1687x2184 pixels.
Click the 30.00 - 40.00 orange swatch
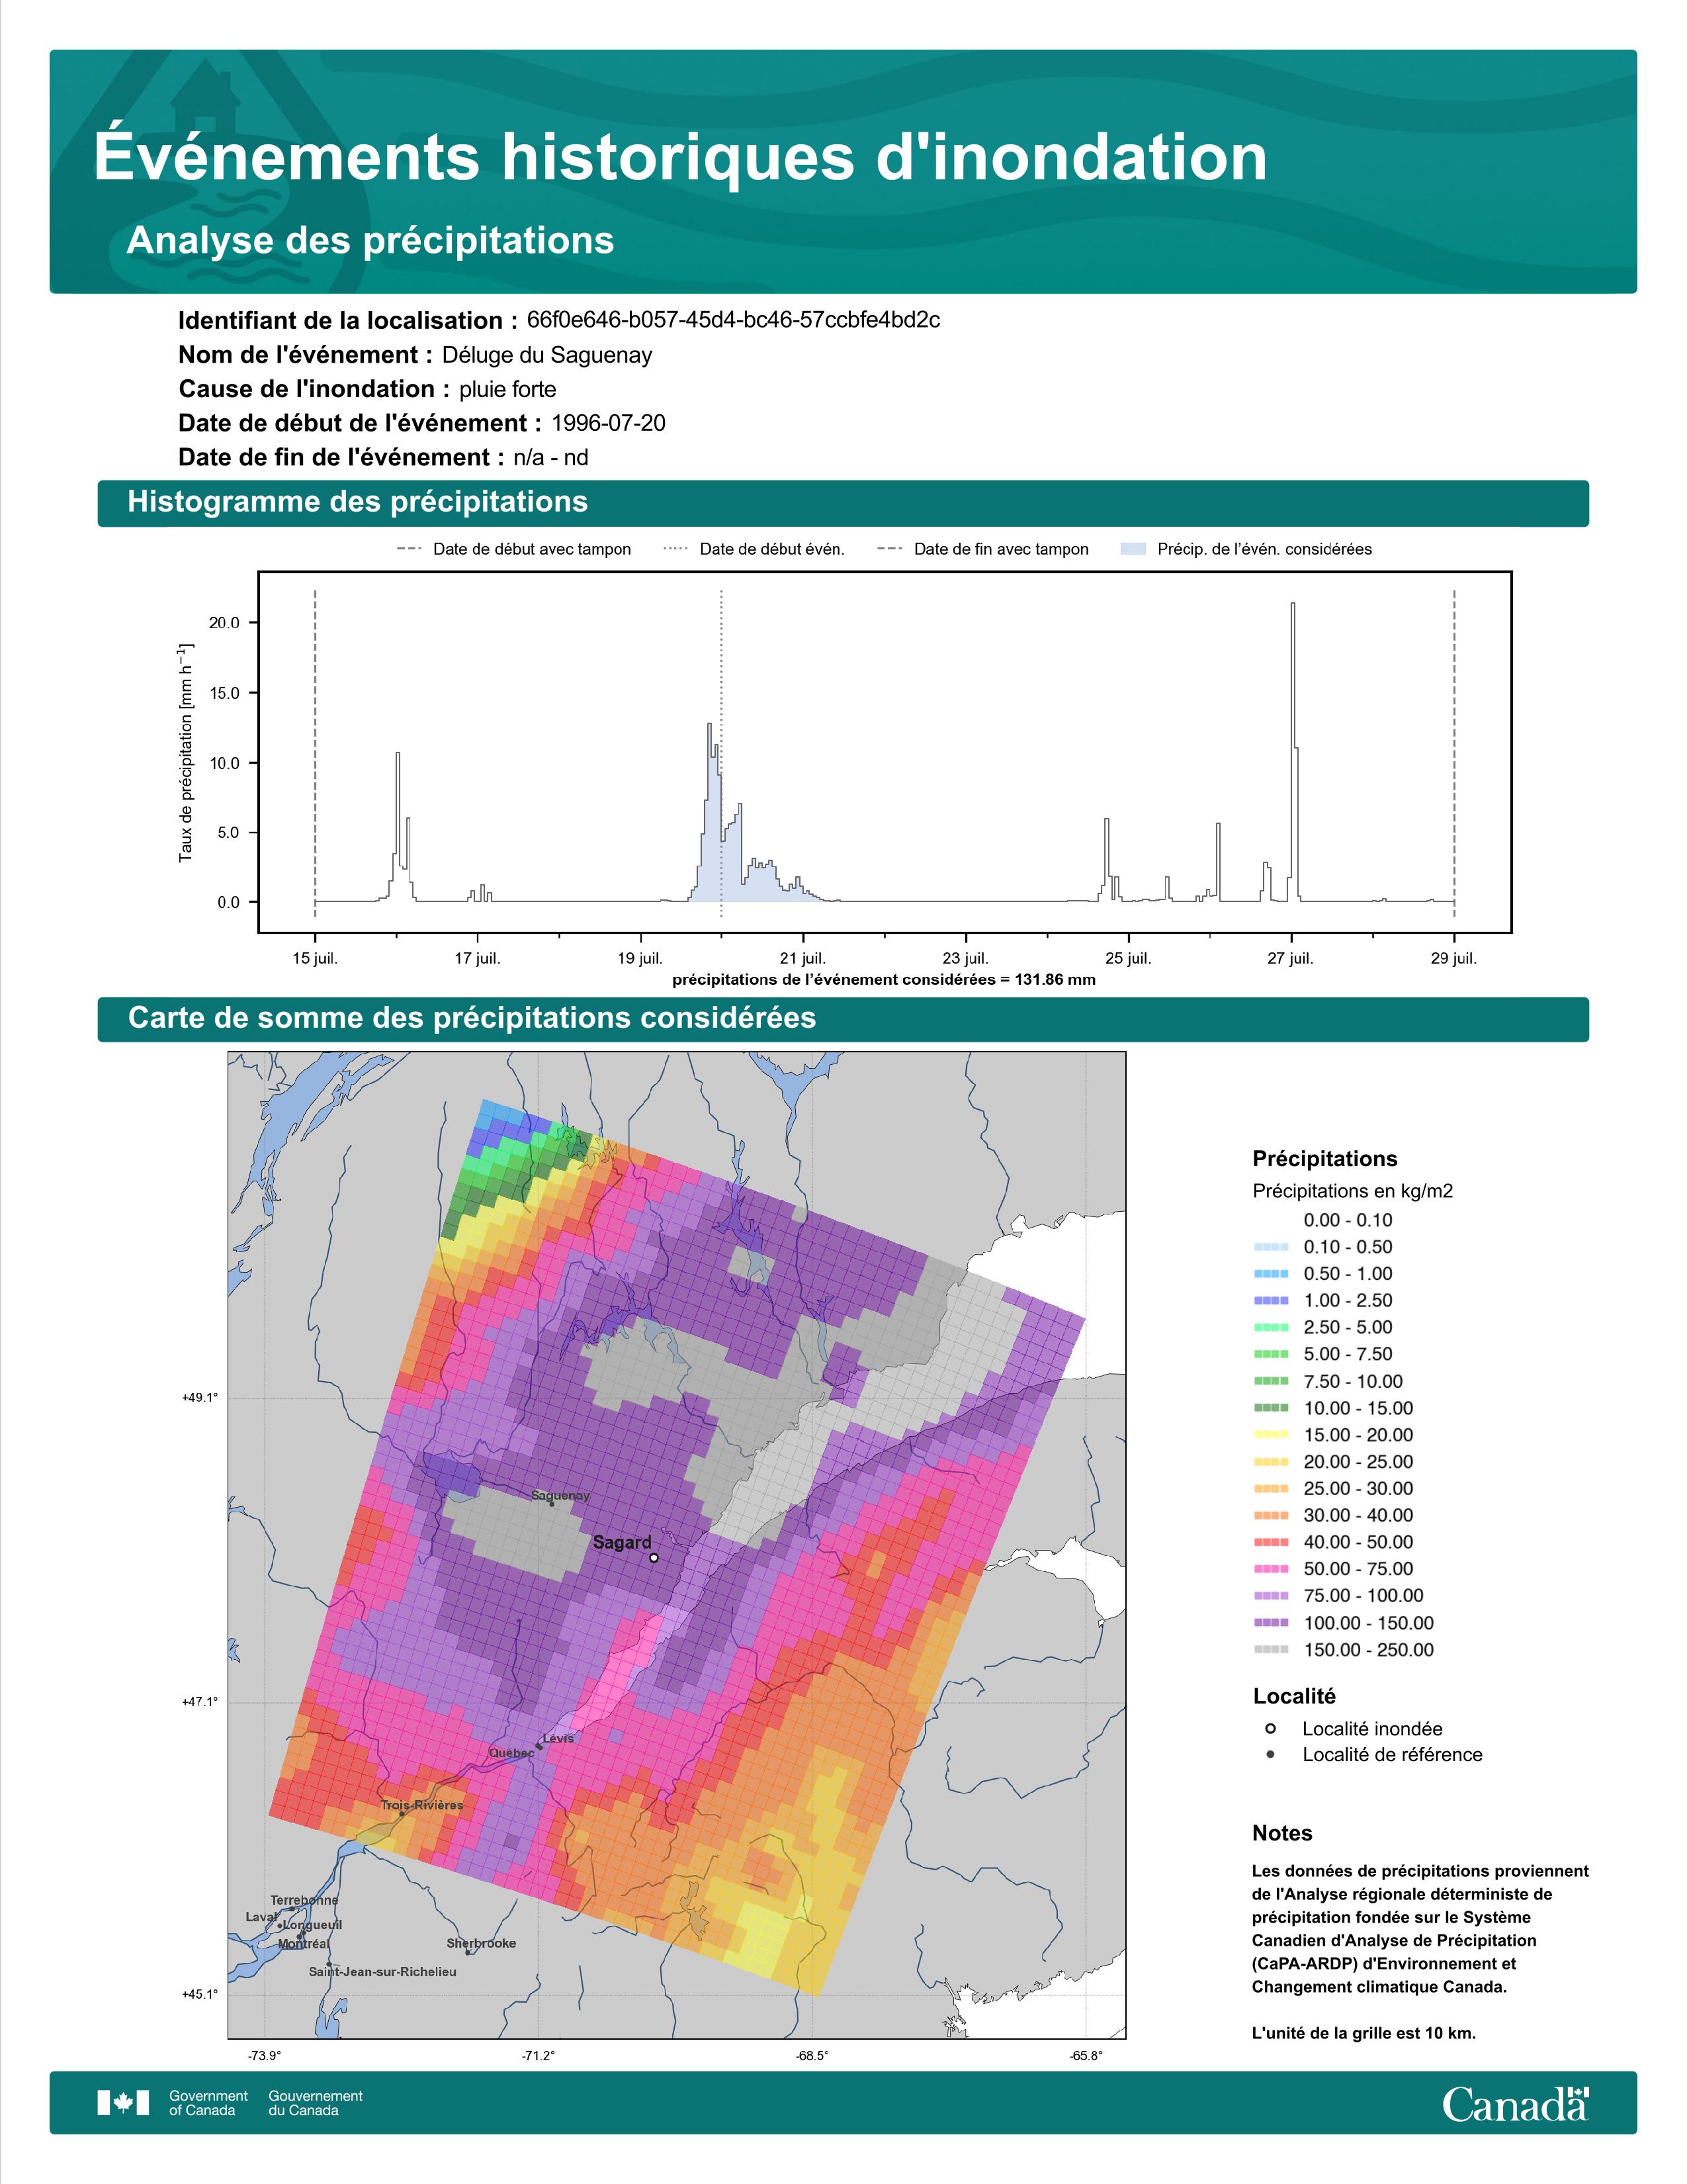(x=1270, y=1515)
